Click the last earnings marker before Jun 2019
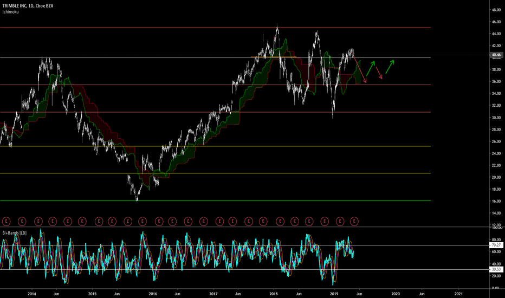This screenshot has height=298, width=505. [x=354, y=221]
